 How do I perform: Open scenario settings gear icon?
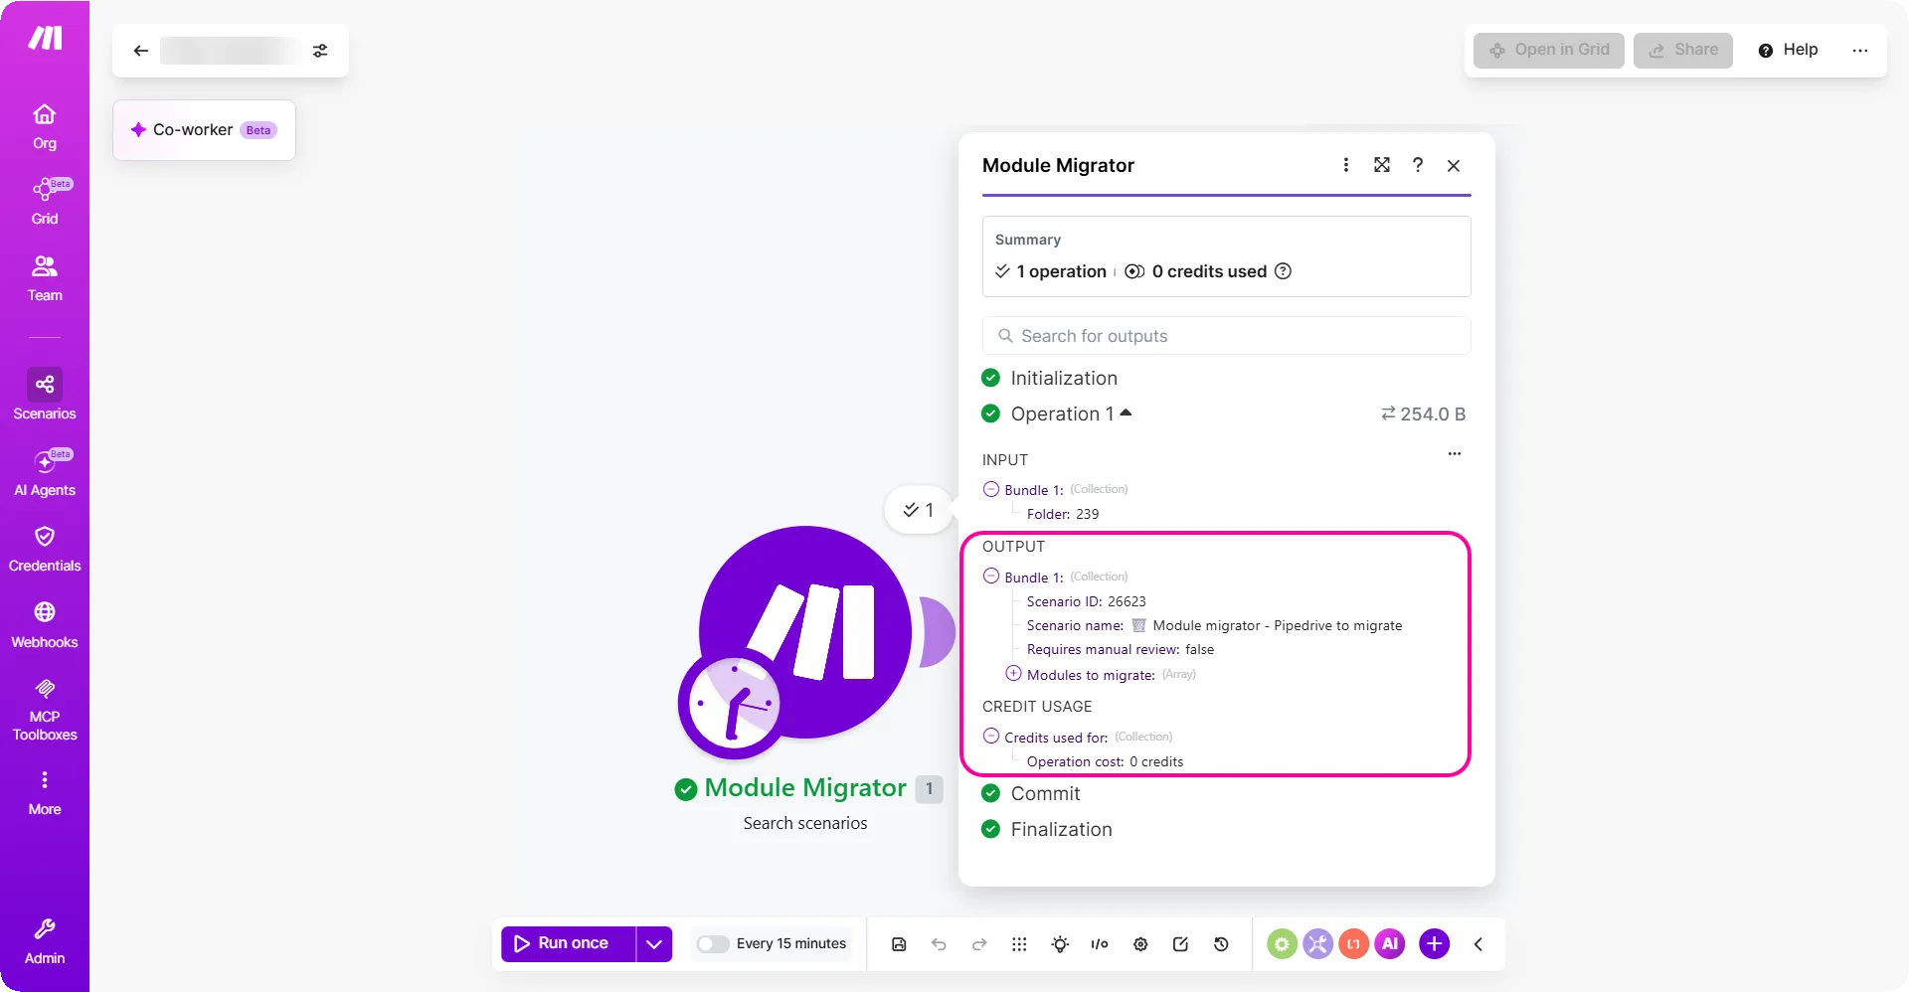coord(1140,944)
